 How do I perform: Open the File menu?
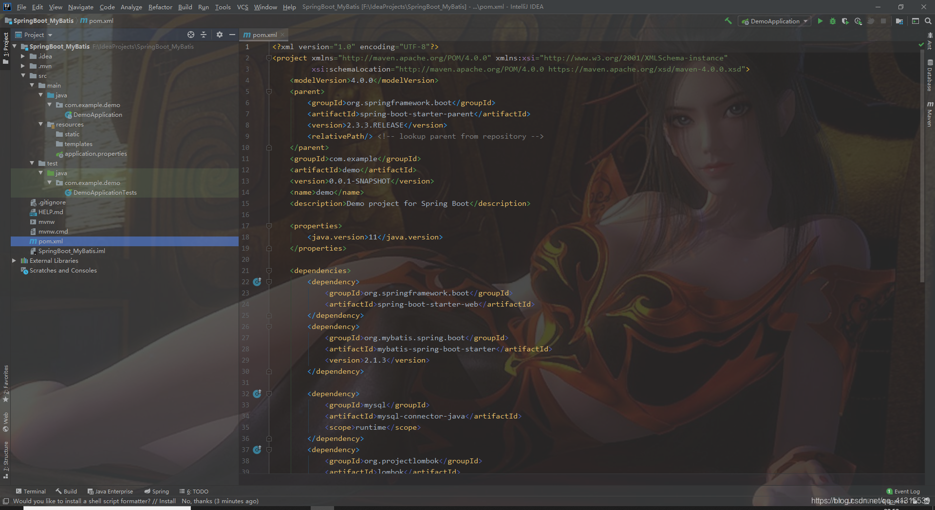pos(21,7)
